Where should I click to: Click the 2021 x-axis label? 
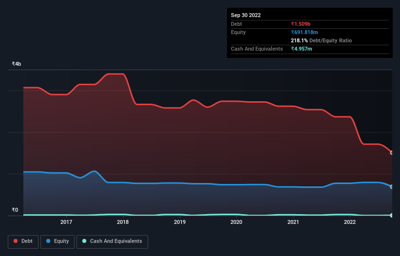click(293, 222)
